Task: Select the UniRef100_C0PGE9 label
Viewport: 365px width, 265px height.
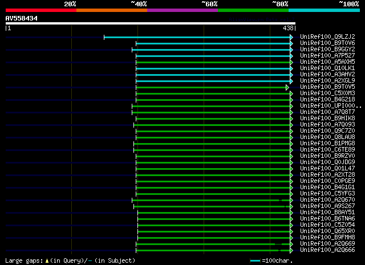Action: click(327, 181)
